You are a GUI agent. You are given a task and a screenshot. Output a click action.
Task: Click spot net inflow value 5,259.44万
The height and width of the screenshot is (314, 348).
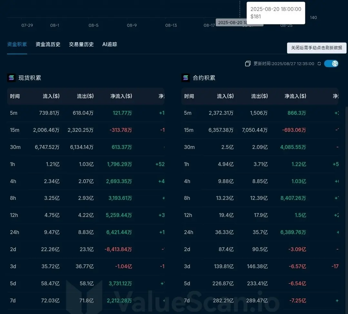(x=119, y=215)
